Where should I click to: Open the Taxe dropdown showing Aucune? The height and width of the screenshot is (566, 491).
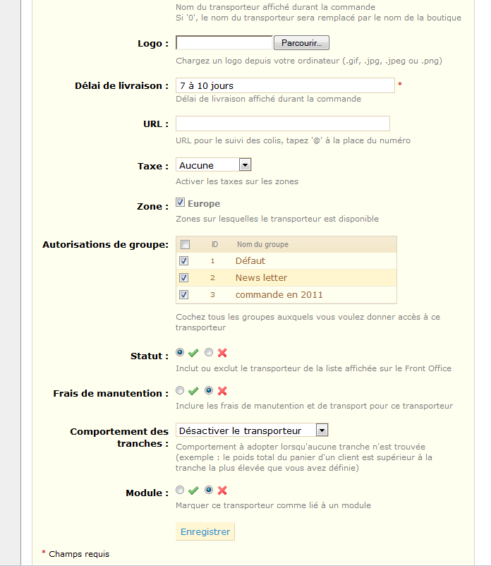pos(213,165)
